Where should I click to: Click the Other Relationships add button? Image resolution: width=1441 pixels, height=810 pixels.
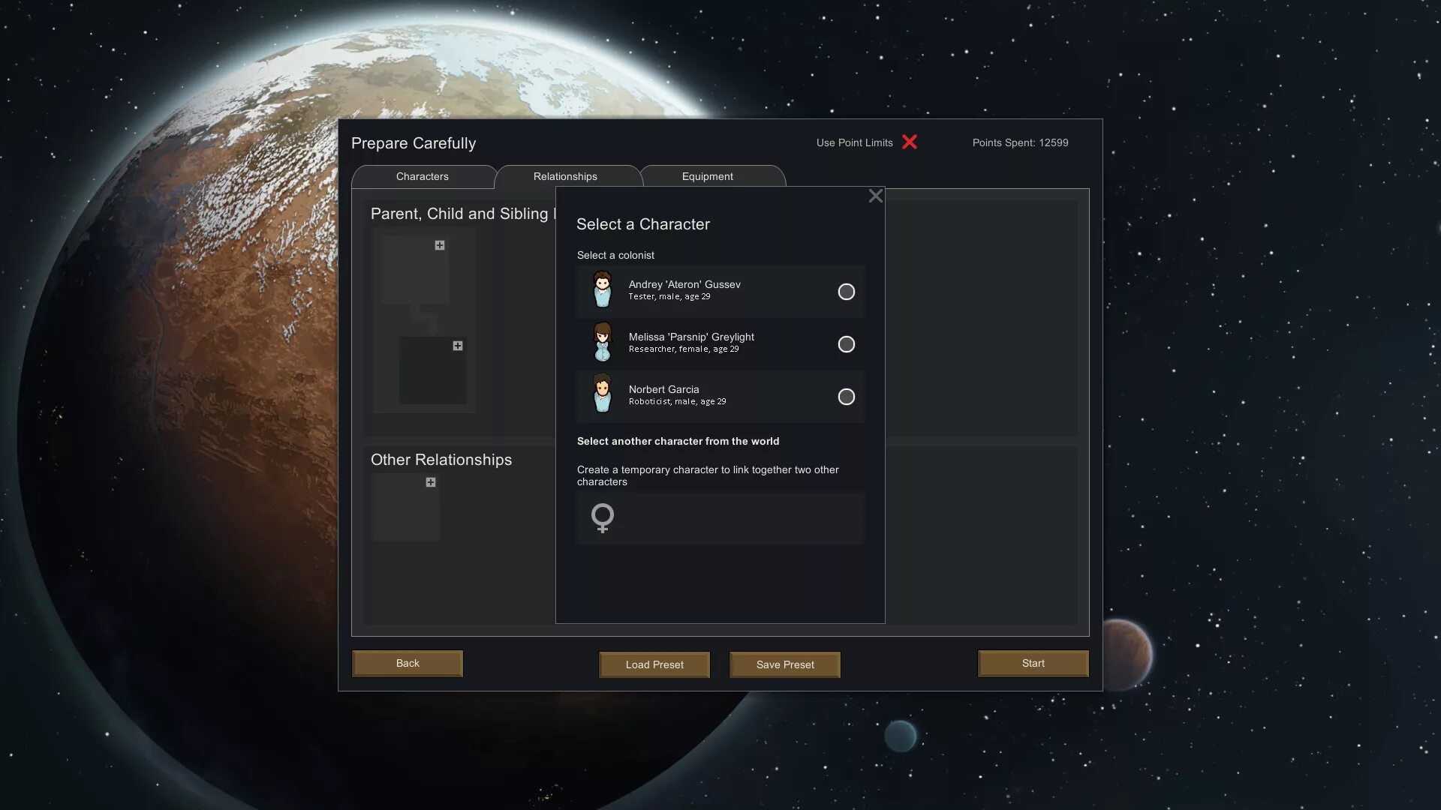(431, 483)
